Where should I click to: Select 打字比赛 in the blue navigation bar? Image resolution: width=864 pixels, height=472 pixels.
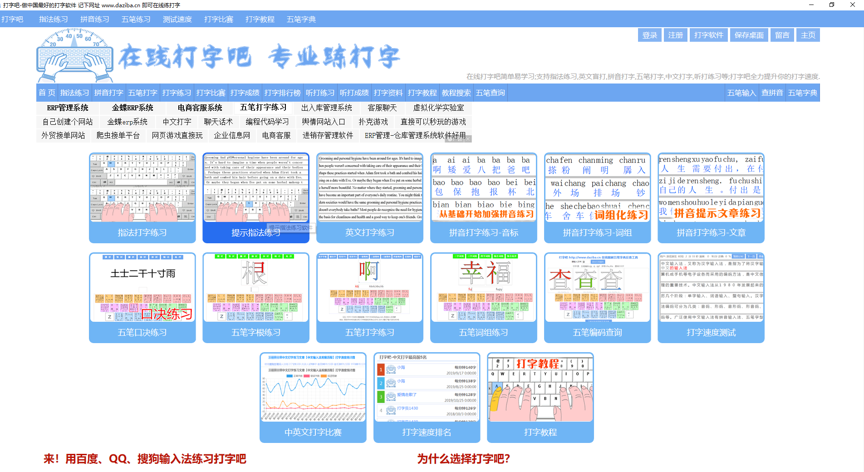pos(211,93)
